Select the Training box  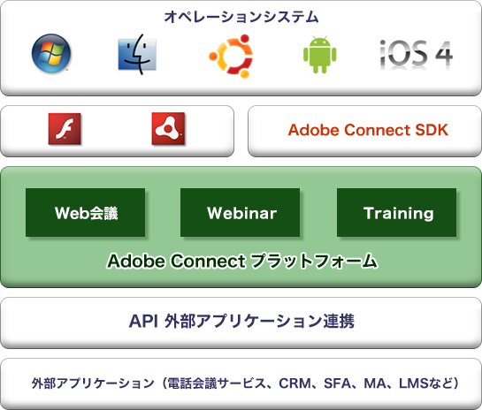[x=396, y=213]
